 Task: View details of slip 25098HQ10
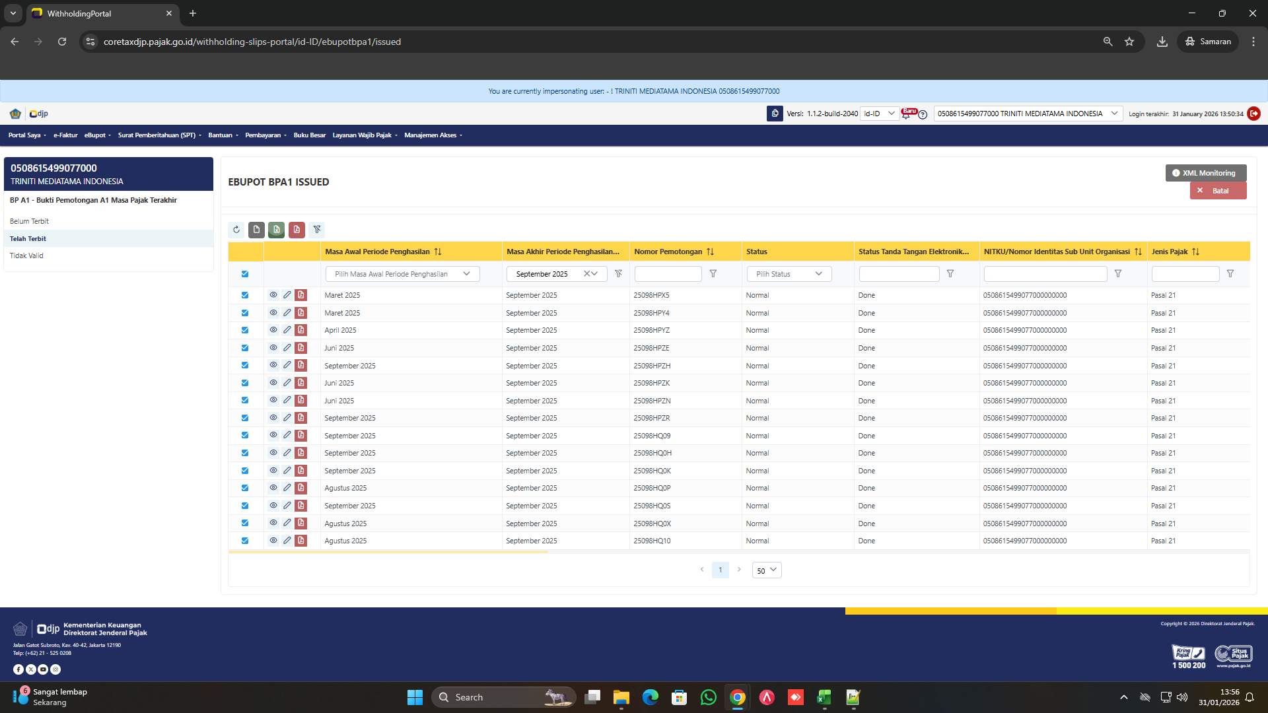point(273,541)
